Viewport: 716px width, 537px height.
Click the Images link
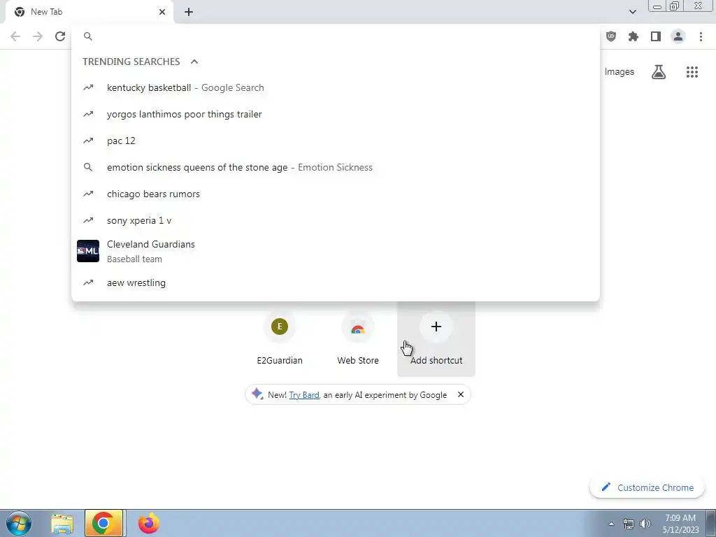pyautogui.click(x=620, y=72)
